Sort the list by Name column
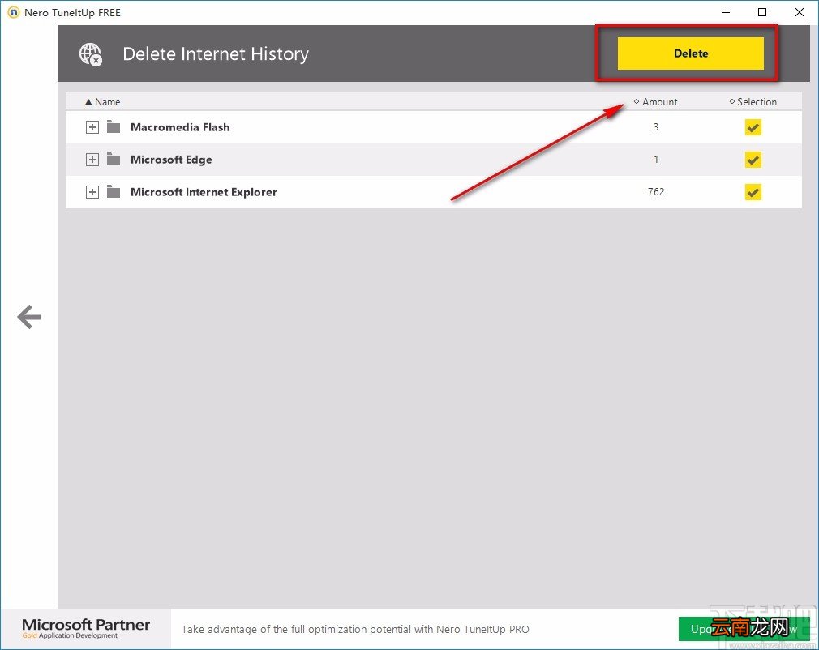The height and width of the screenshot is (650, 819). (x=102, y=102)
